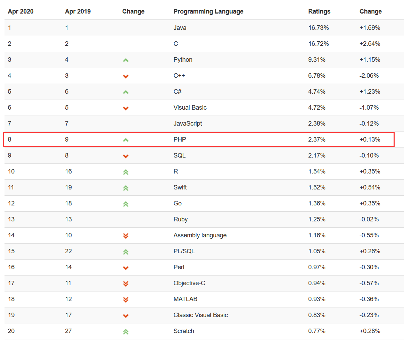Click the +2.64% change for C
Viewport: 404px width, 347px height.
click(370, 44)
